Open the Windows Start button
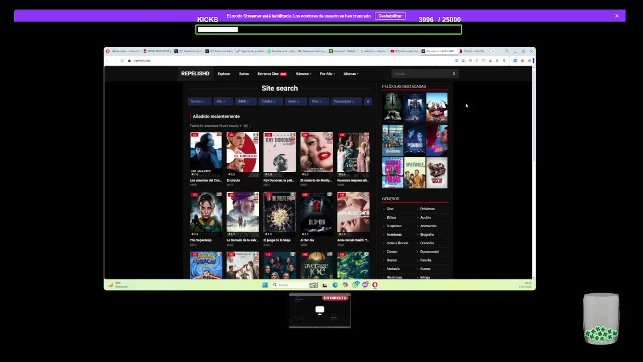 (x=265, y=285)
